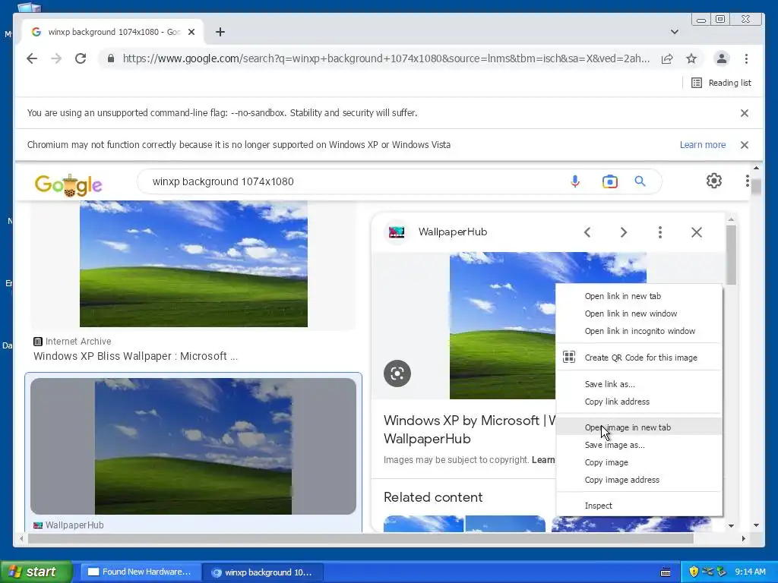Click the padlock site info icon
778x583 pixels.
tap(111, 58)
